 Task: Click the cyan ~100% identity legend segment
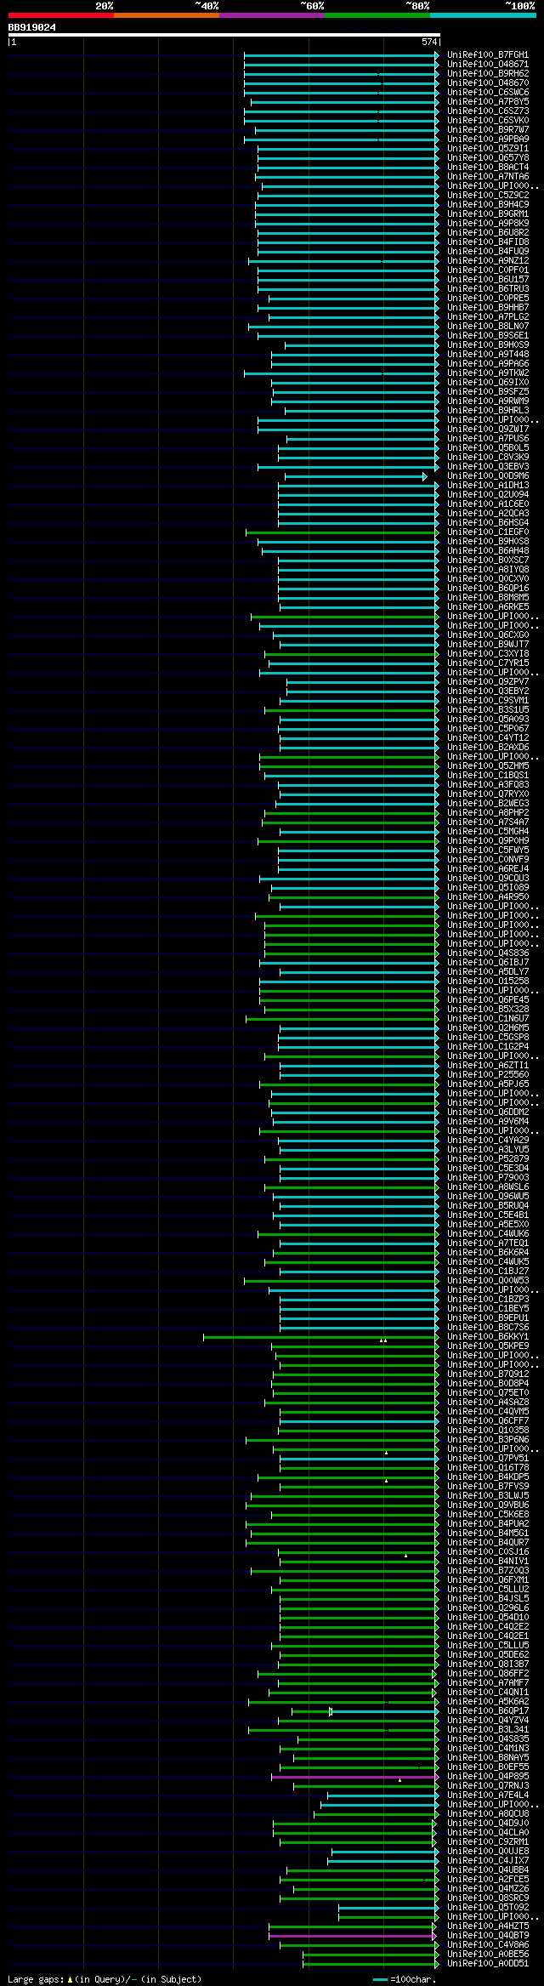click(483, 15)
